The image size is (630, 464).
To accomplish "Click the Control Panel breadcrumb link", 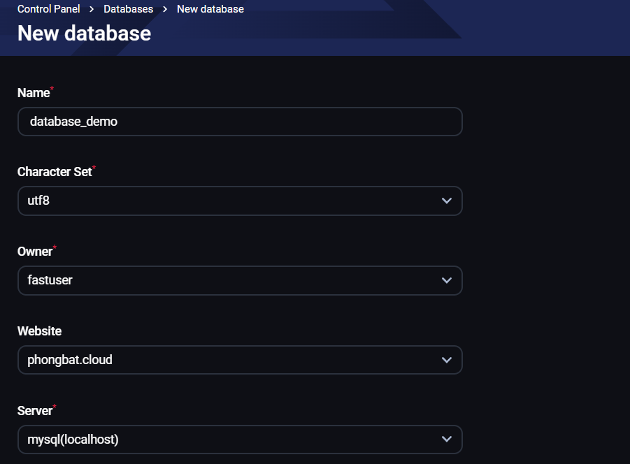I will (48, 9).
